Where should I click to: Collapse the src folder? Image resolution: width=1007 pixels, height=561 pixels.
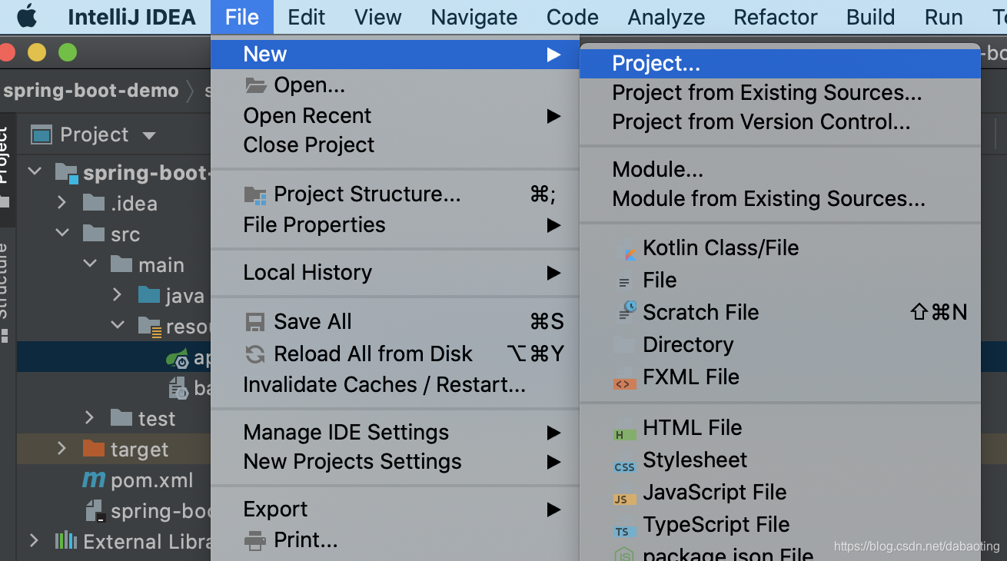click(x=62, y=234)
